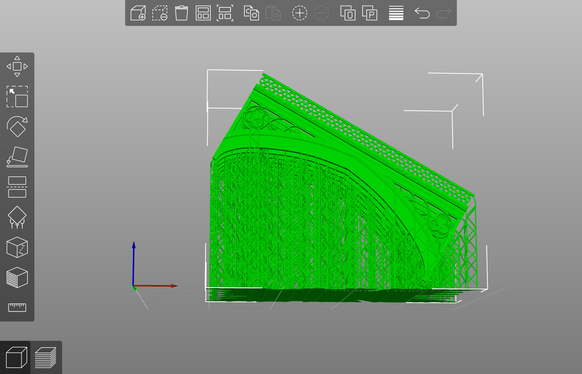Select the Move gizmo tool

pyautogui.click(x=17, y=66)
